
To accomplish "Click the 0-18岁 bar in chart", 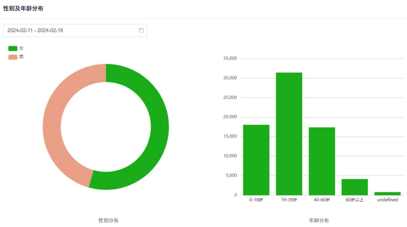I will pyautogui.click(x=256, y=160).
